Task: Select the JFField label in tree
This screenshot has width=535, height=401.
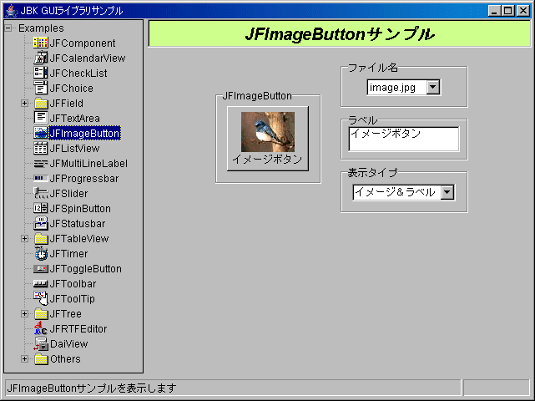Action: click(66, 103)
